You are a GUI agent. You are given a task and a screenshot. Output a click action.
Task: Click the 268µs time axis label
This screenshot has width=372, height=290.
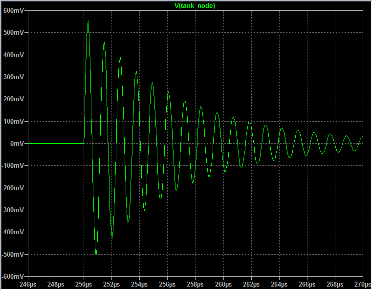(x=335, y=284)
